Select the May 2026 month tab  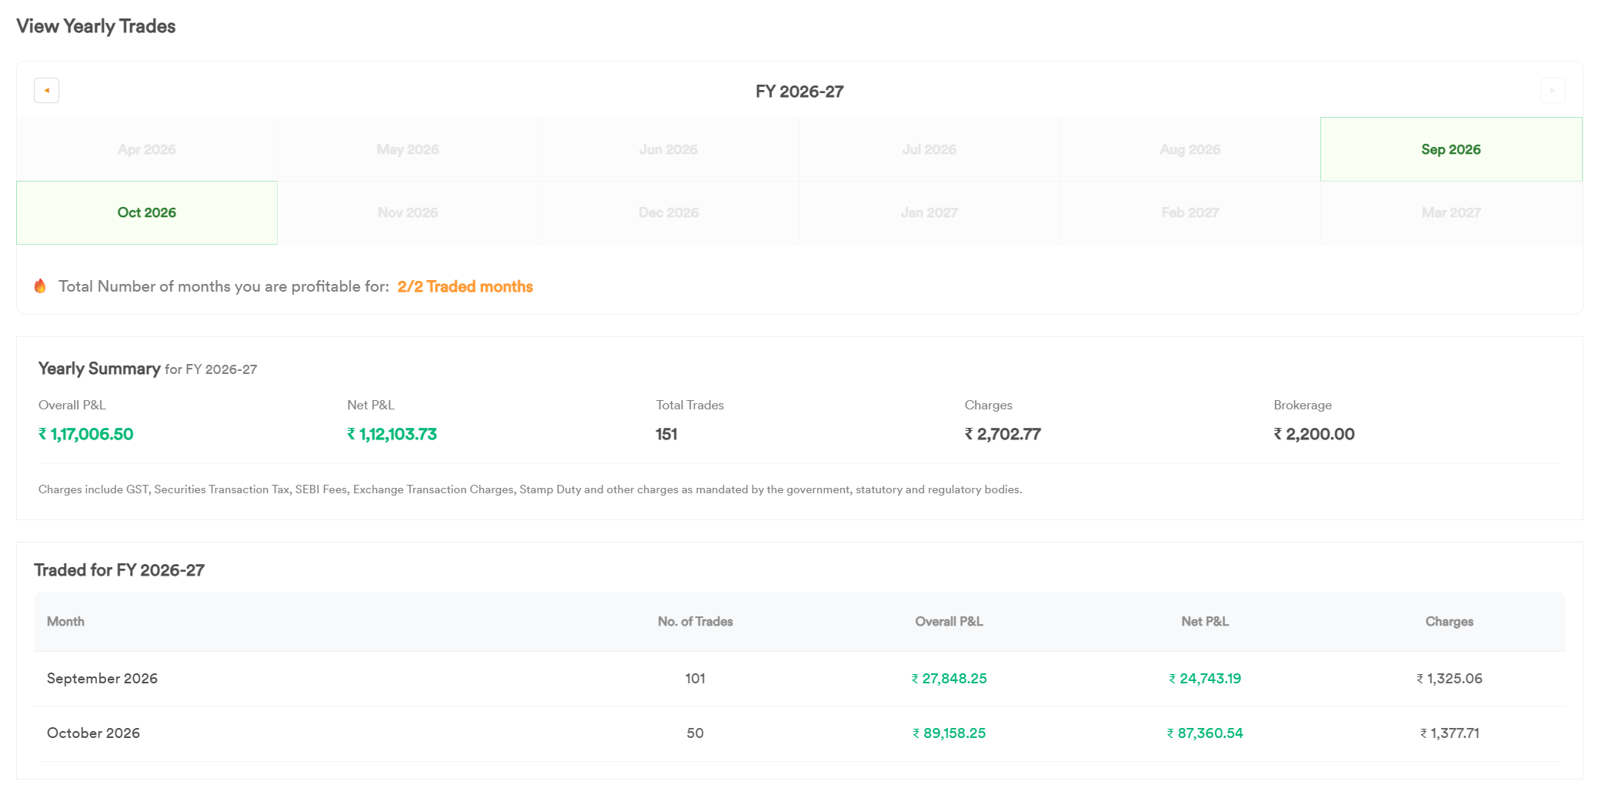(x=408, y=149)
